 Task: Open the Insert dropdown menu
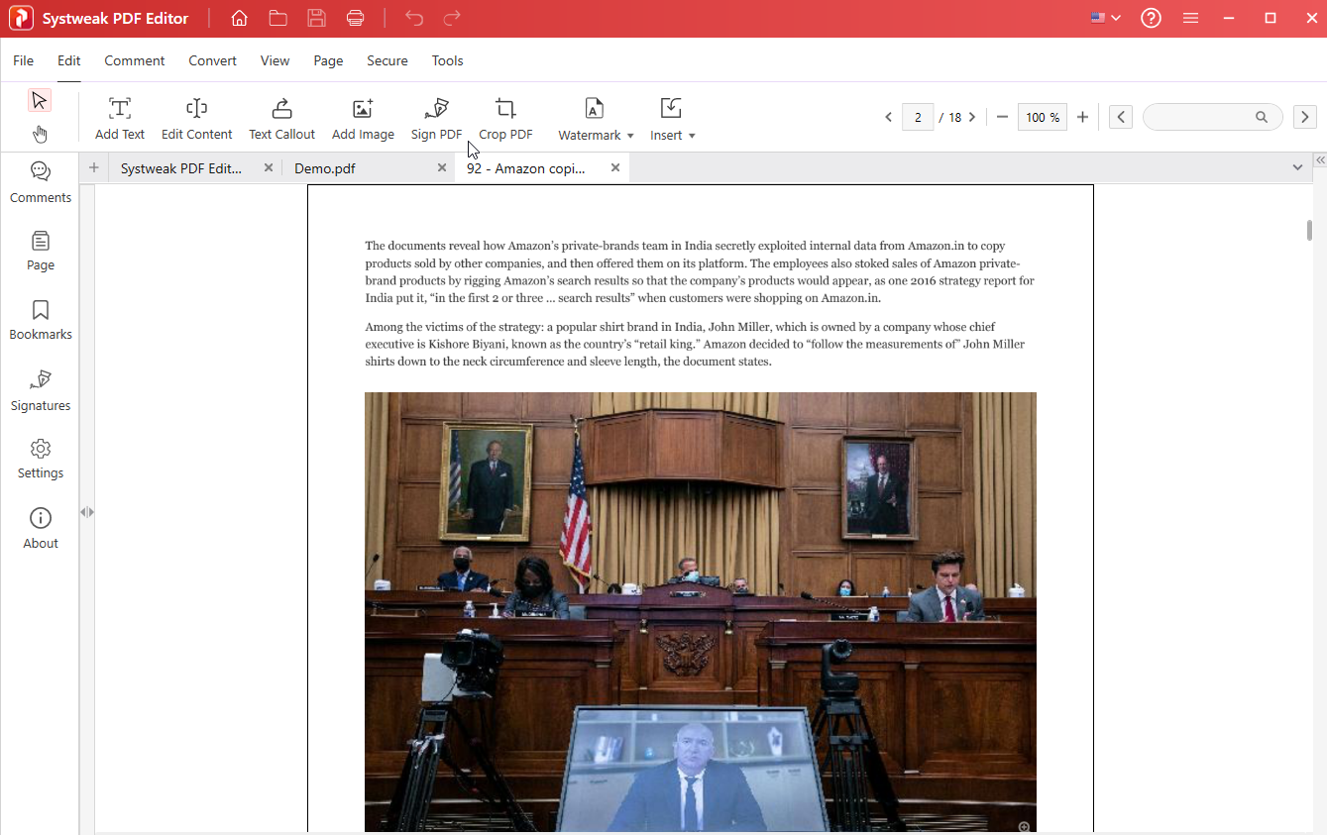coord(672,116)
